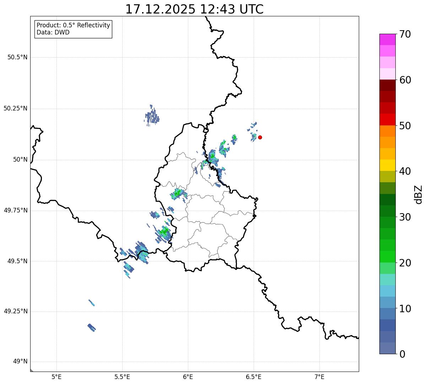Click the southernmost radar echo on the map
Viewport: 427px width, 384px height.
click(x=92, y=327)
